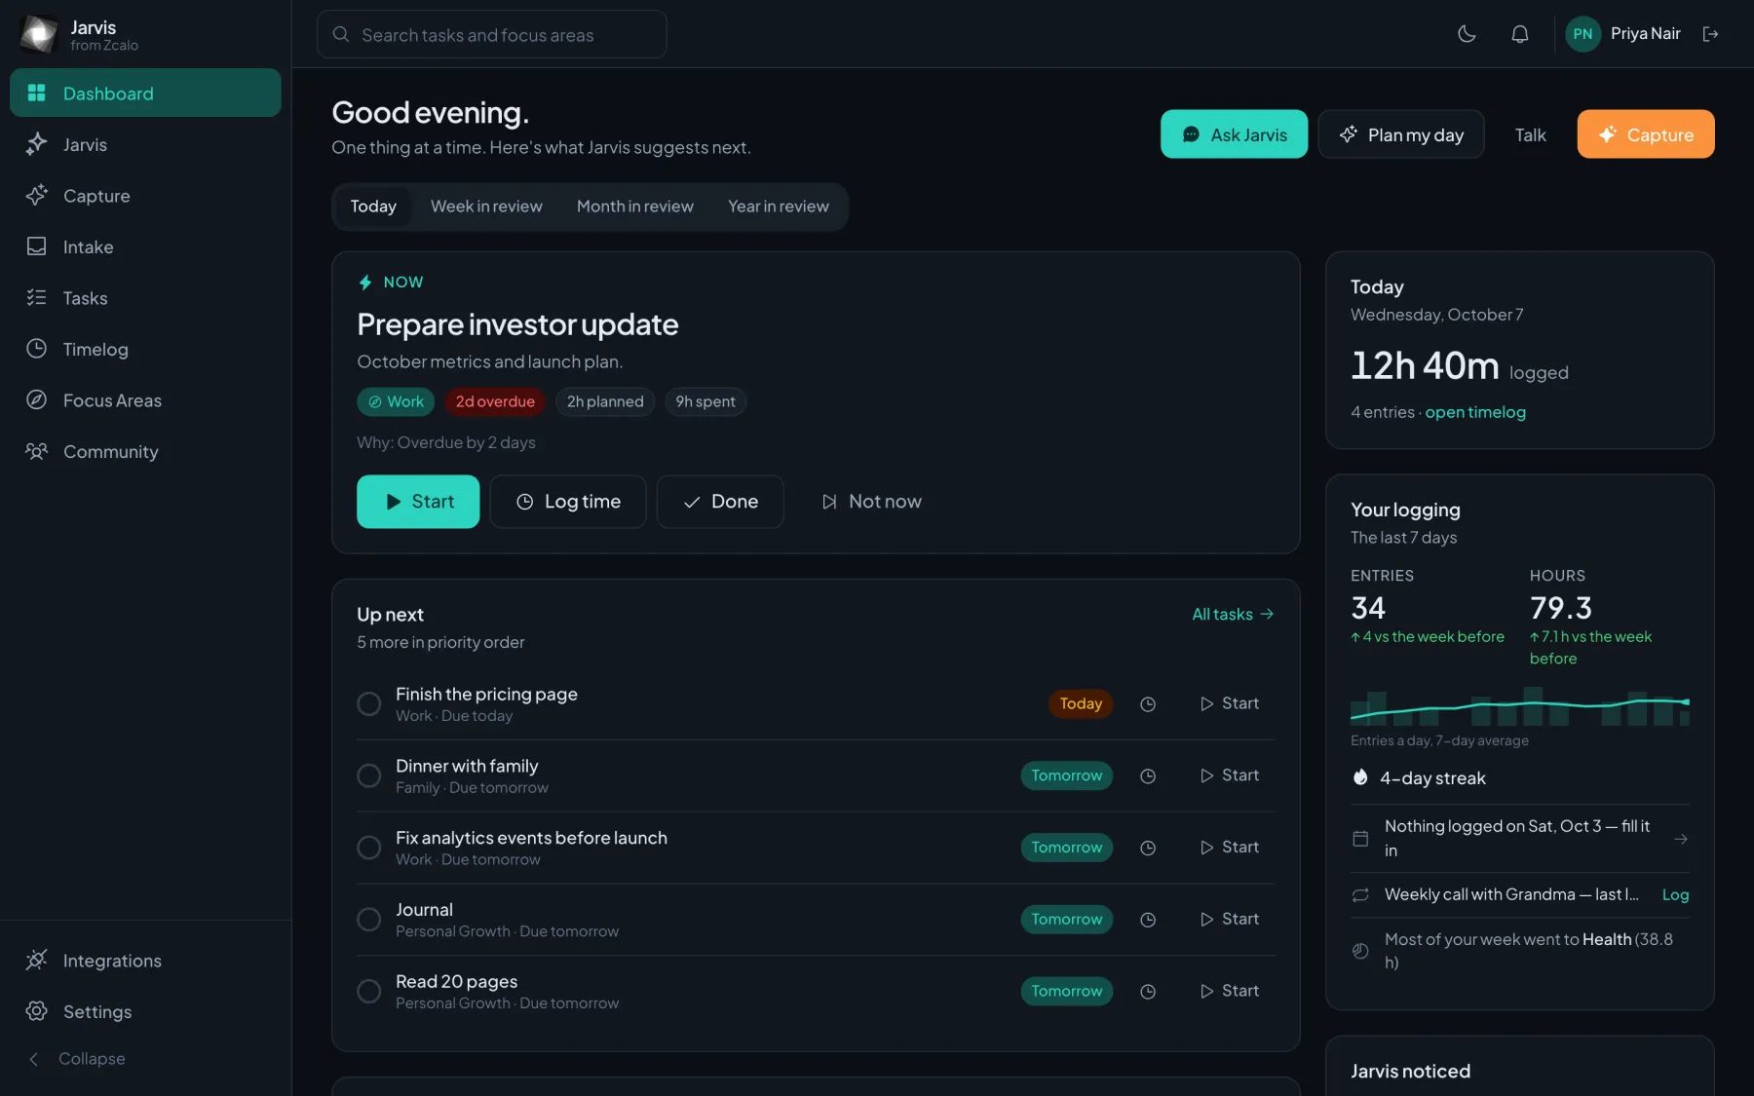The width and height of the screenshot is (1754, 1096).
Task: Mark Dinner with family complete
Action: point(369,775)
